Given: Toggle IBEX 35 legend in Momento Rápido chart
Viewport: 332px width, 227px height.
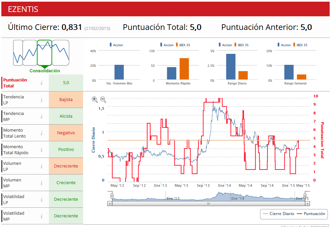Looking at the screenshot, I should click(x=183, y=45).
